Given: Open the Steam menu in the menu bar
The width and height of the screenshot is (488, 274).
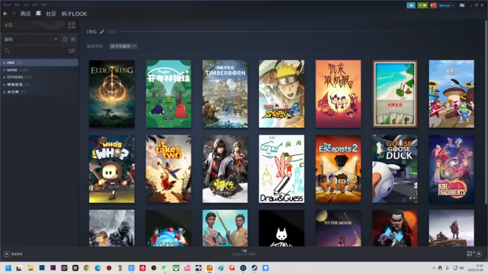Looking at the screenshot, I should tap(7, 5).
